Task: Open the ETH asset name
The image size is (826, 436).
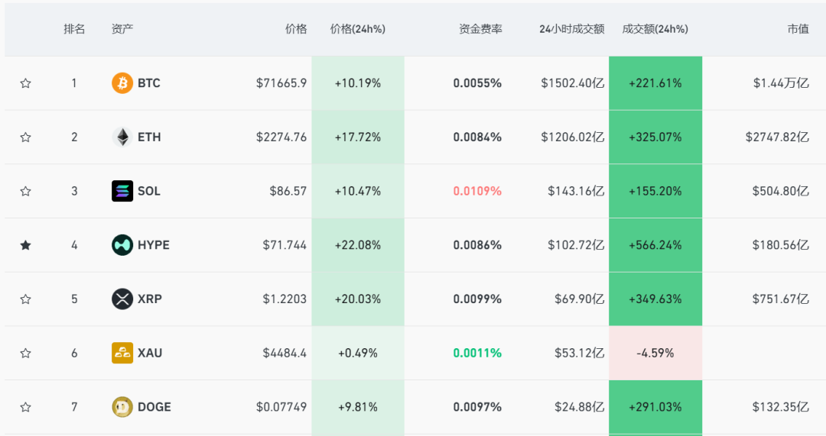Action: pos(149,137)
